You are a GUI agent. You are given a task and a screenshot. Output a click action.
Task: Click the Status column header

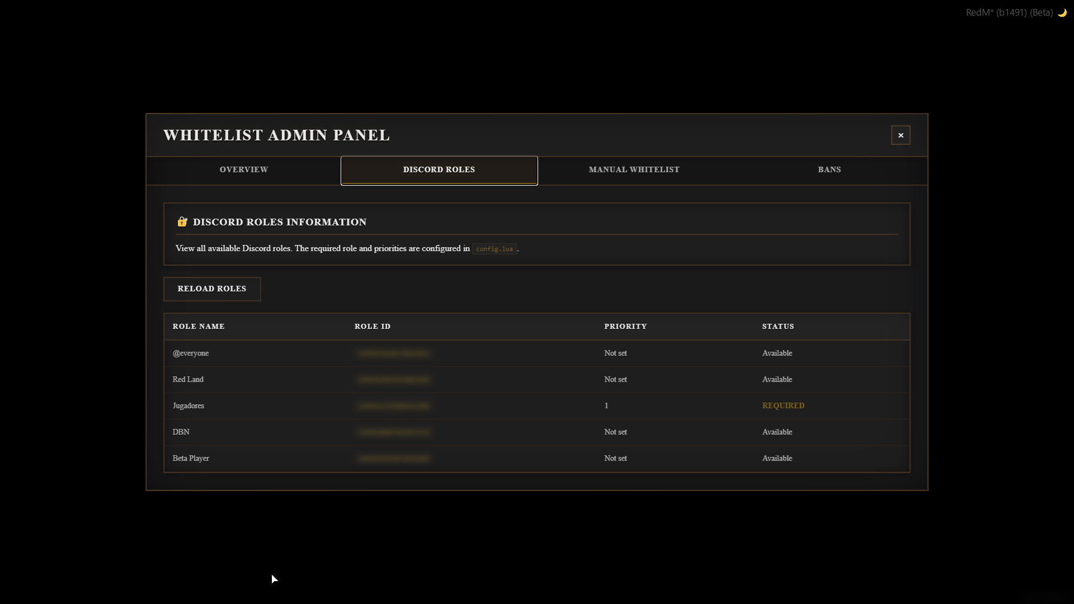click(x=778, y=327)
